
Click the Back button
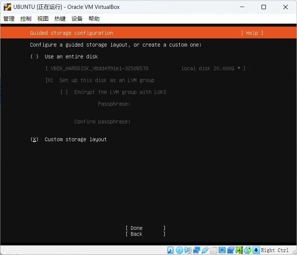(x=146, y=234)
